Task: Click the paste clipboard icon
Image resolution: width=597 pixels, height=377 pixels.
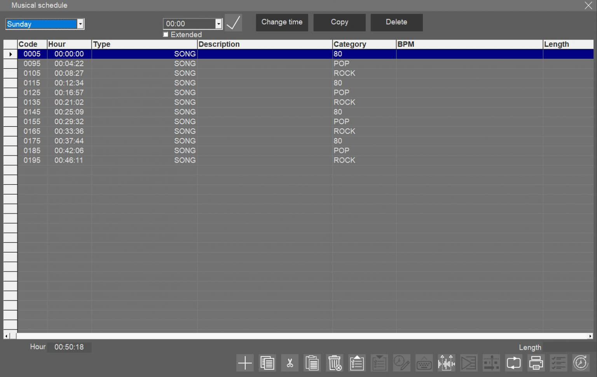Action: coord(312,363)
